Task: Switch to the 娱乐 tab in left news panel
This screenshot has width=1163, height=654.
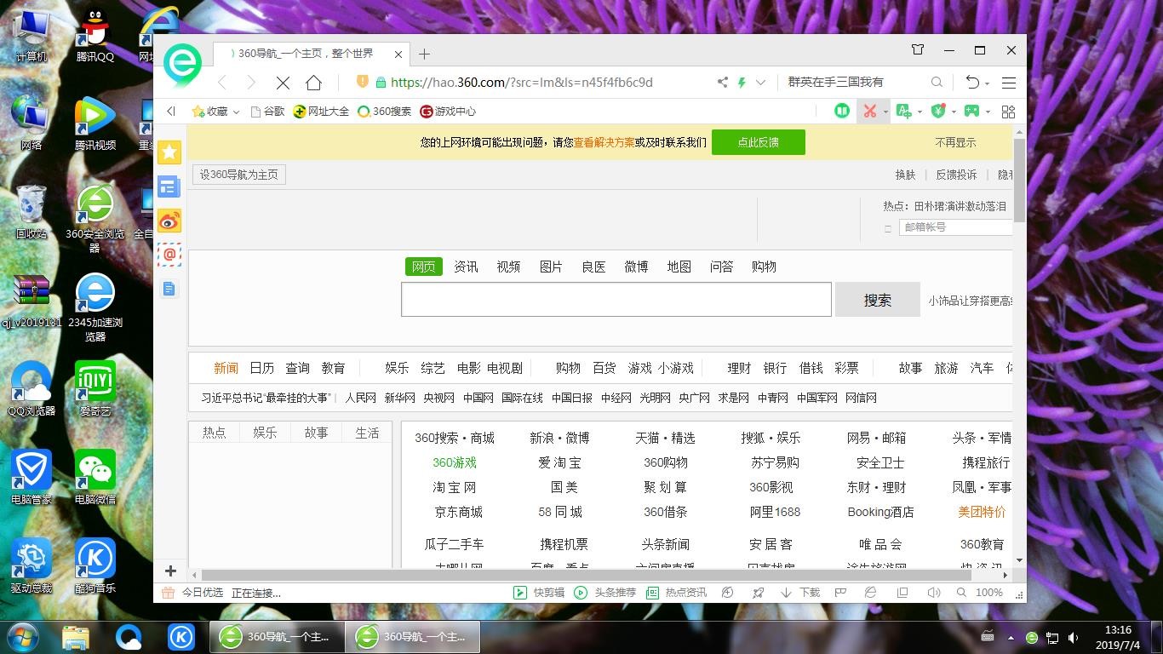Action: coord(265,433)
